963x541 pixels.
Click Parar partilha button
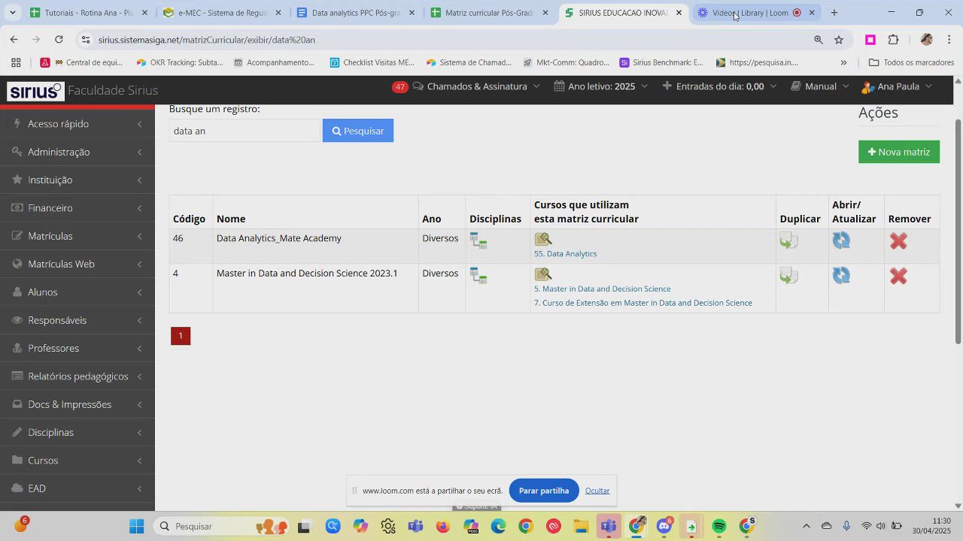544,491
